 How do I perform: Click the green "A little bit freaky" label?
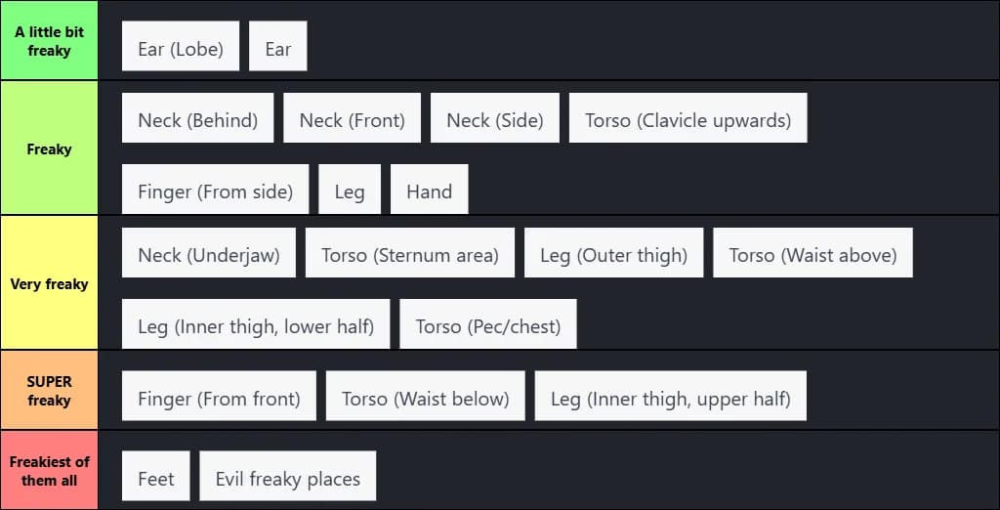pos(49,40)
